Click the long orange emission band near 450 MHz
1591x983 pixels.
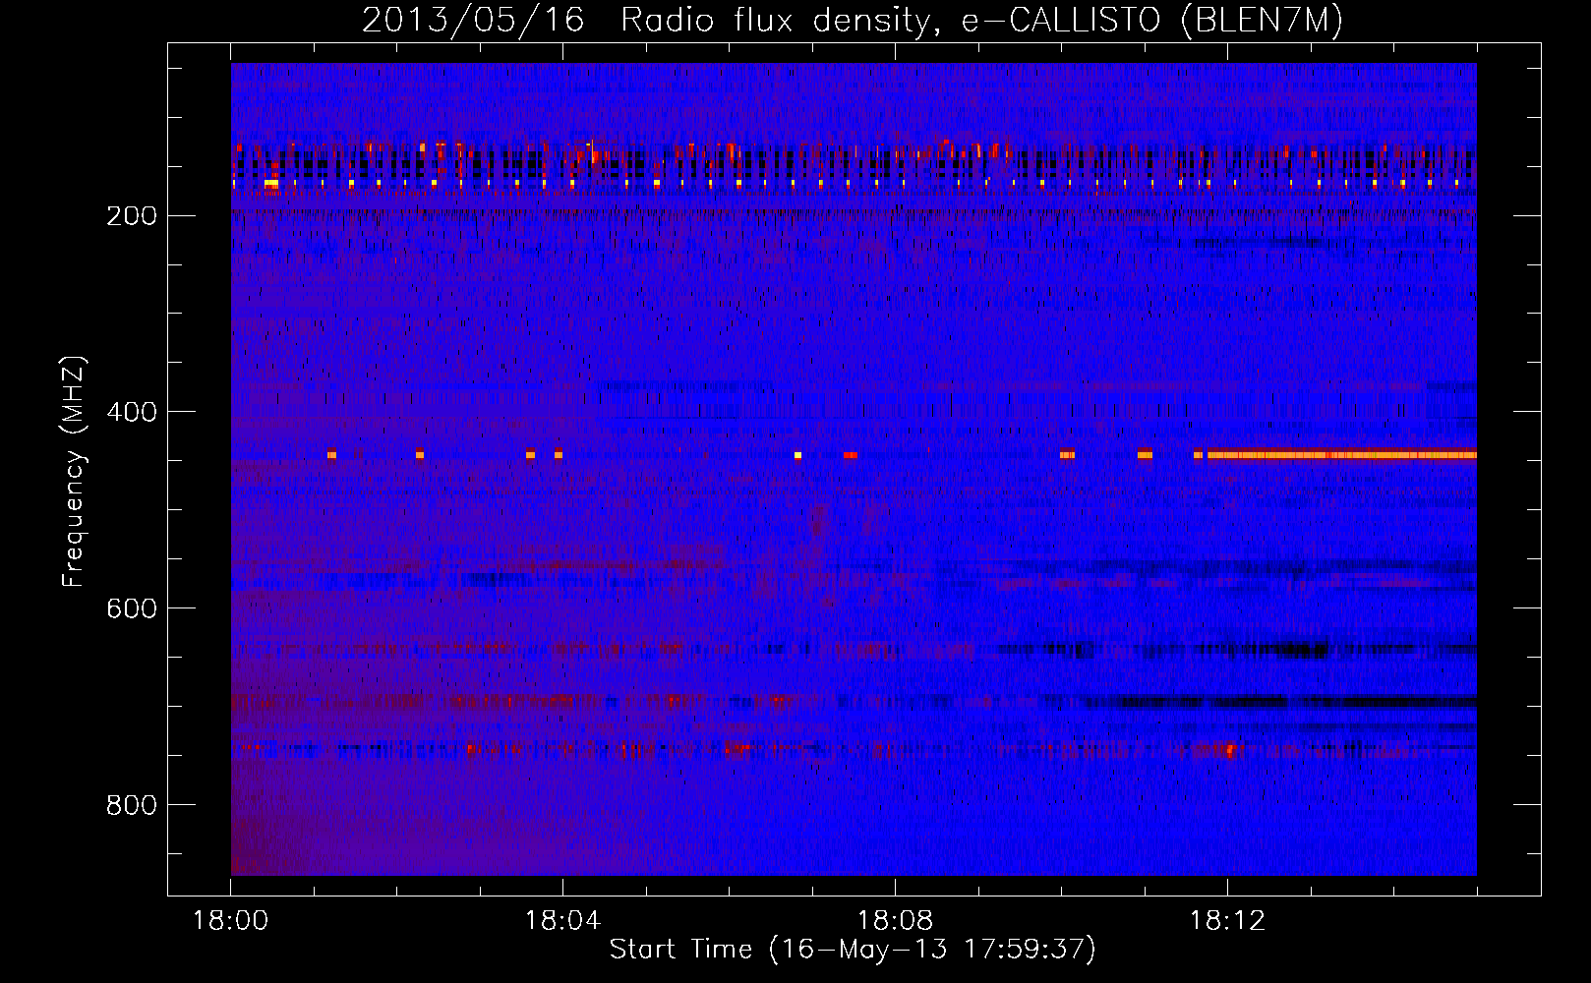tap(1341, 455)
